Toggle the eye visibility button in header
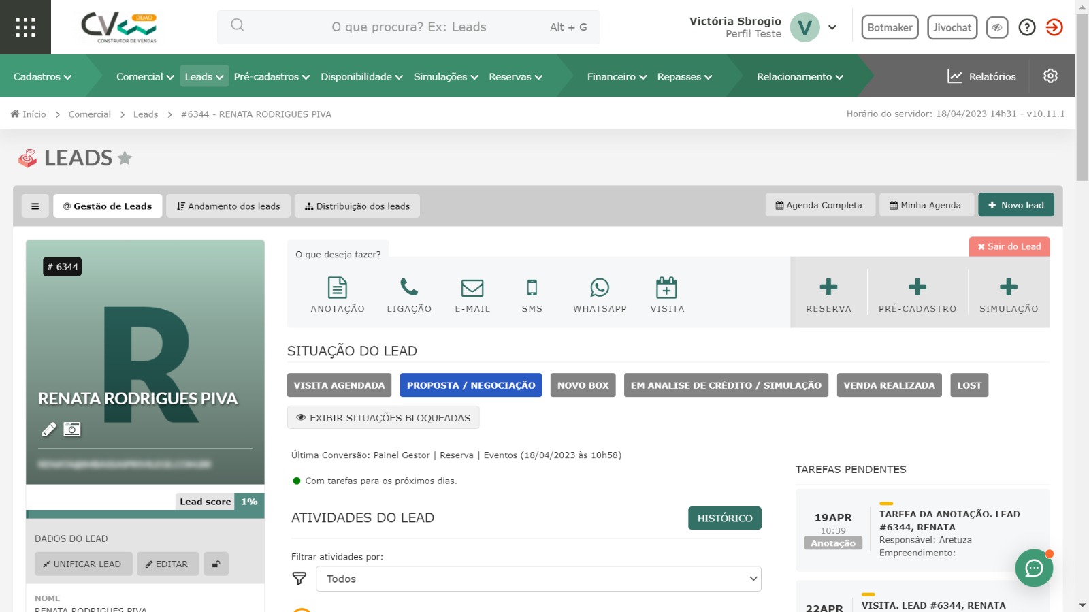This screenshot has width=1089, height=612. point(997,27)
